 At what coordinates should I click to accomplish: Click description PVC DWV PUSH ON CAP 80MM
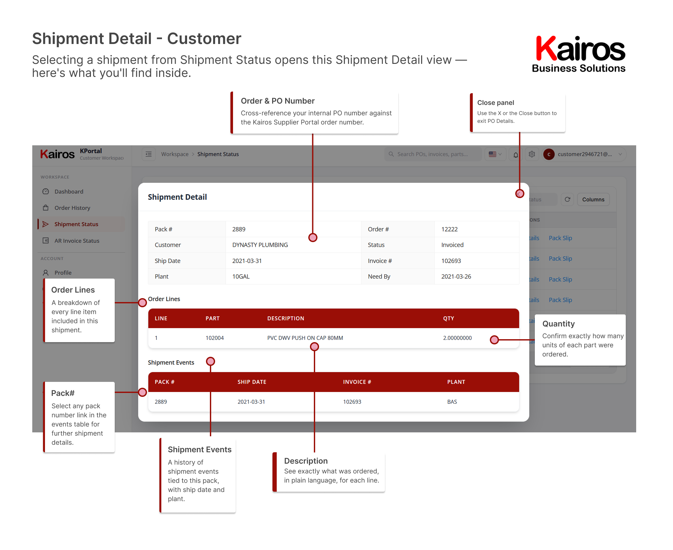[305, 338]
